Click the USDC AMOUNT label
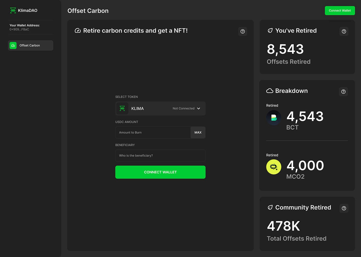Viewport: 361px width, 257px height. point(127,122)
